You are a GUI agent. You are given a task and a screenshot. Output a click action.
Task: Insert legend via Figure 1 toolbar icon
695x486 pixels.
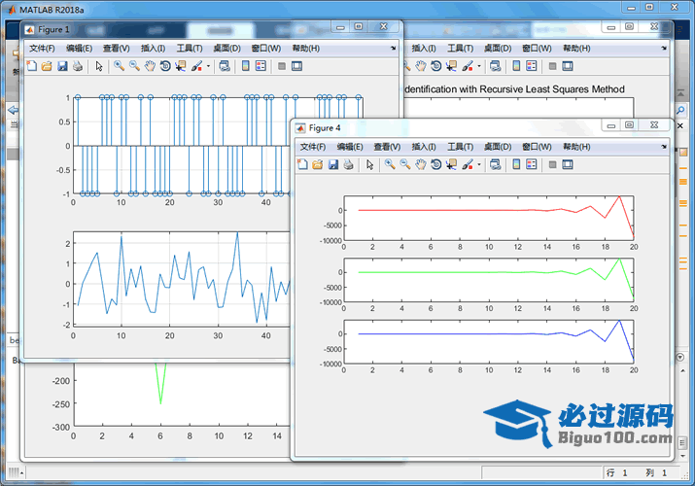click(x=261, y=66)
